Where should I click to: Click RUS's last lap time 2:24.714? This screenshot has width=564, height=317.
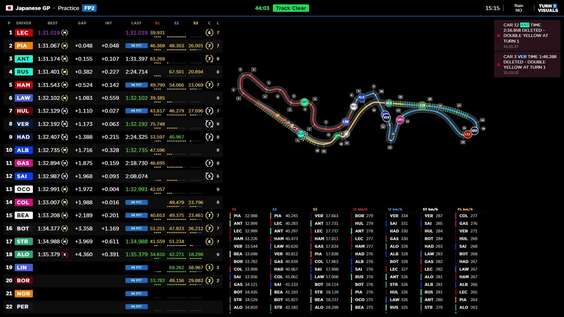[x=137, y=72]
